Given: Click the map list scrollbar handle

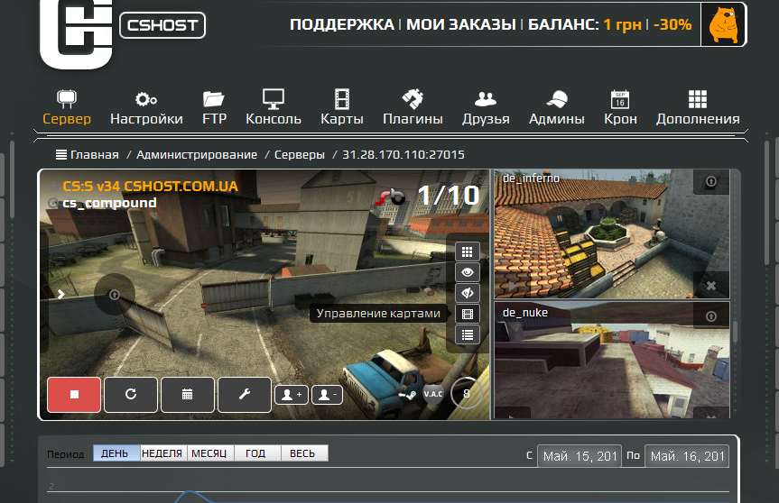Looking at the screenshot, I should pos(735,332).
